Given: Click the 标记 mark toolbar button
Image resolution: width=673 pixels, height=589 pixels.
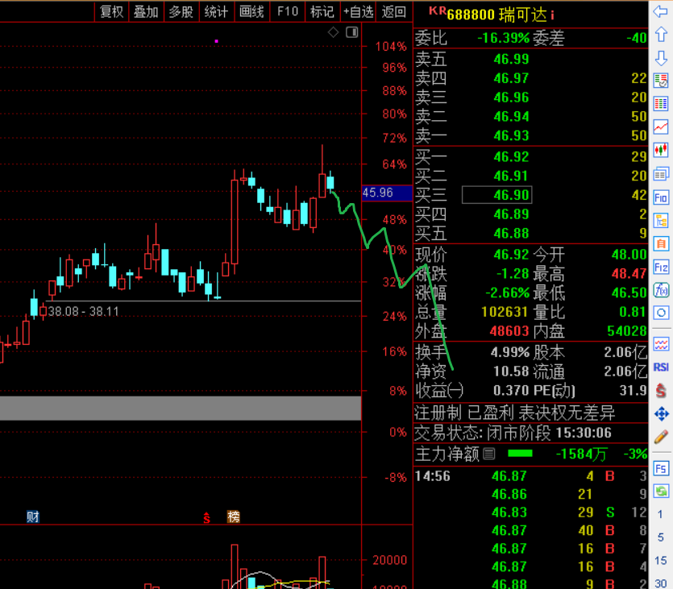Looking at the screenshot, I should click(x=322, y=11).
